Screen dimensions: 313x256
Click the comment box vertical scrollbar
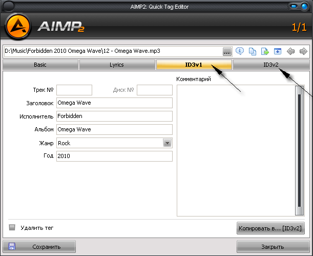point(299,149)
